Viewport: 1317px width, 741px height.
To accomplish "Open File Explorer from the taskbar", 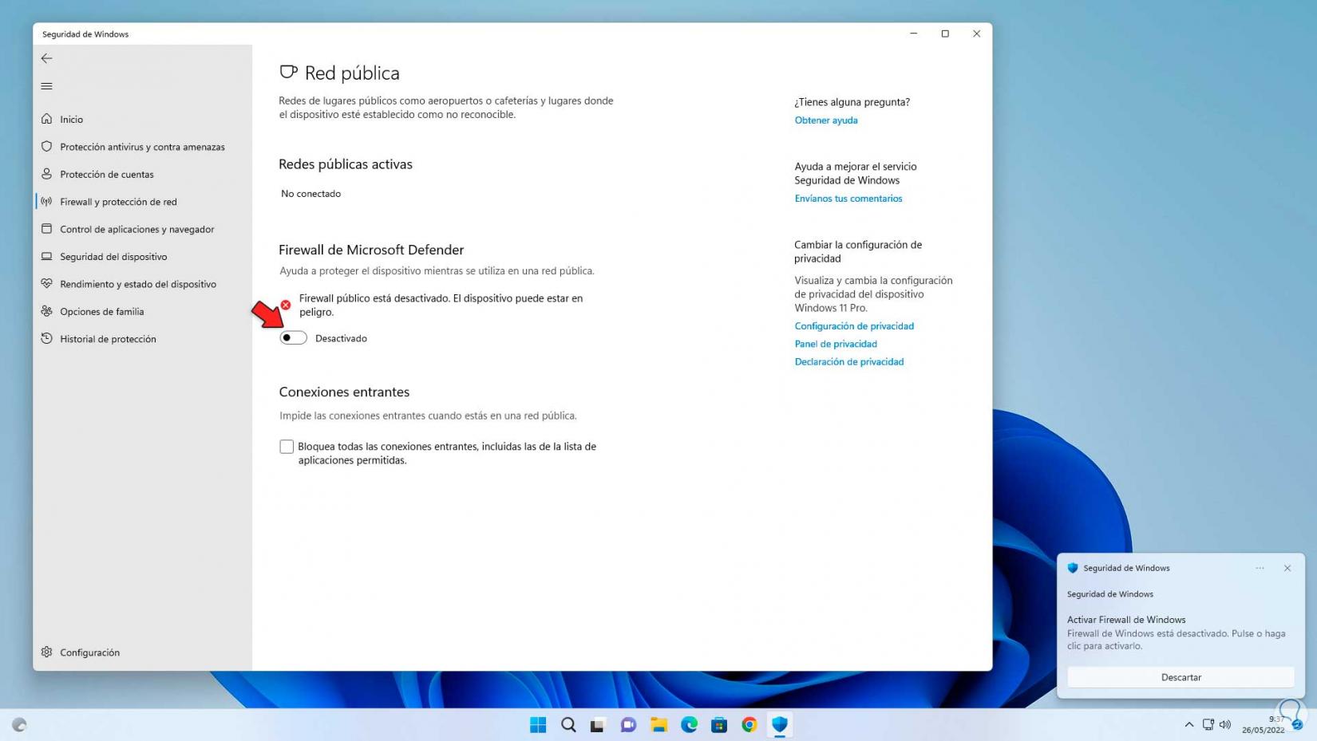I will pyautogui.click(x=658, y=725).
